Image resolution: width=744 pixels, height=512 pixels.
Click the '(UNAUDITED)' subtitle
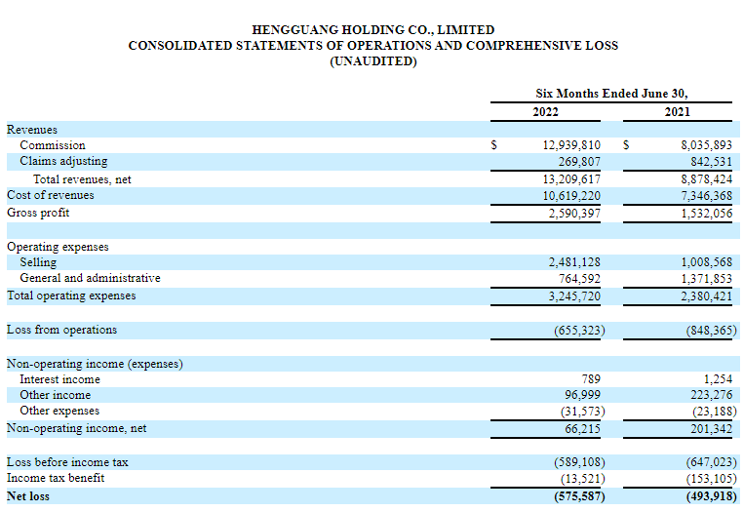point(372,61)
